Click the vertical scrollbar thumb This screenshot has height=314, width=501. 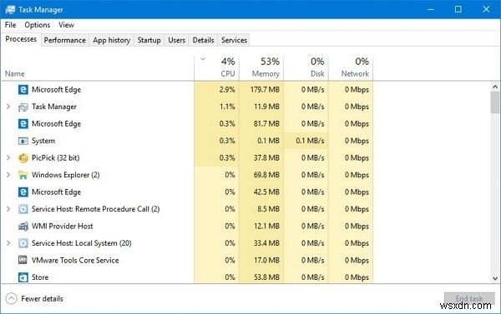(495, 102)
